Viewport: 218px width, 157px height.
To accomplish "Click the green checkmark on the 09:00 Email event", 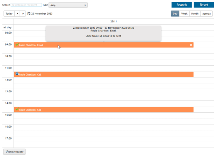I will click(x=17, y=44).
